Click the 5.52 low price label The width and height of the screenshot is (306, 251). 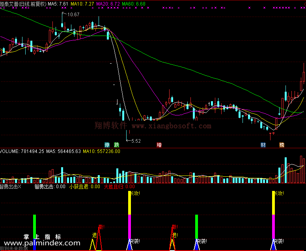[x=136, y=141]
